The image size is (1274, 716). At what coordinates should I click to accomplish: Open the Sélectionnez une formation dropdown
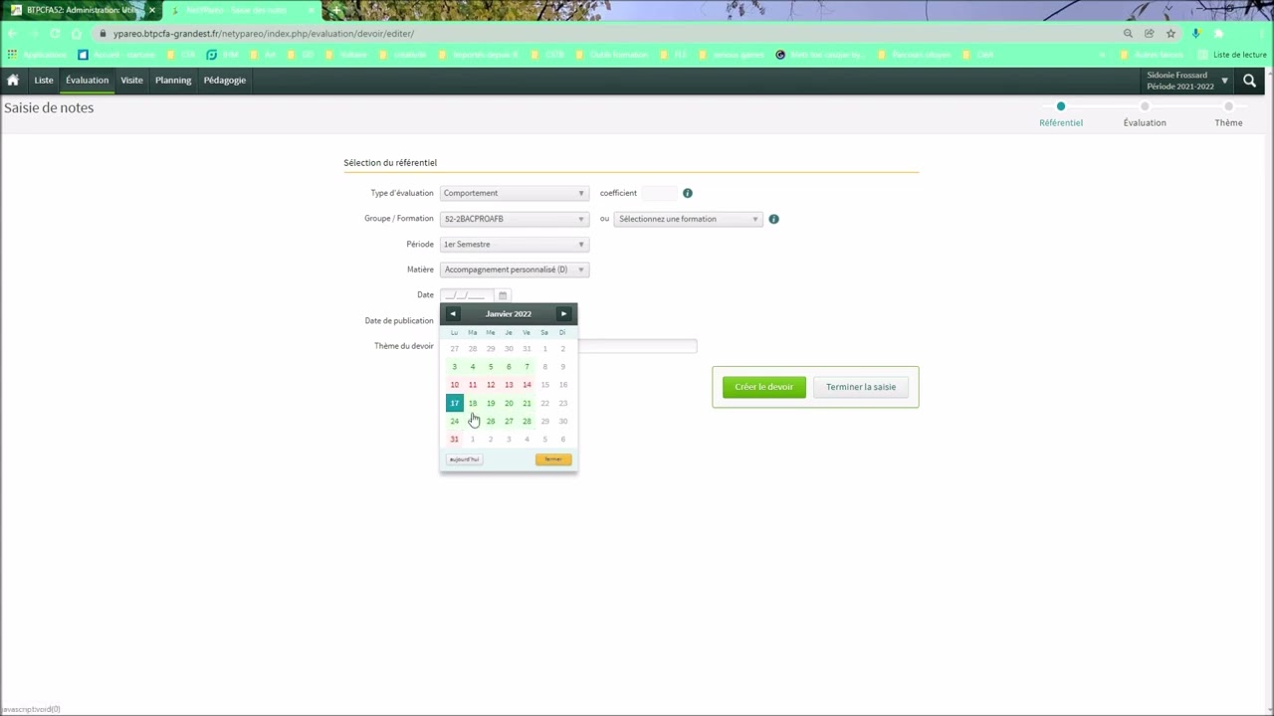[x=689, y=219]
